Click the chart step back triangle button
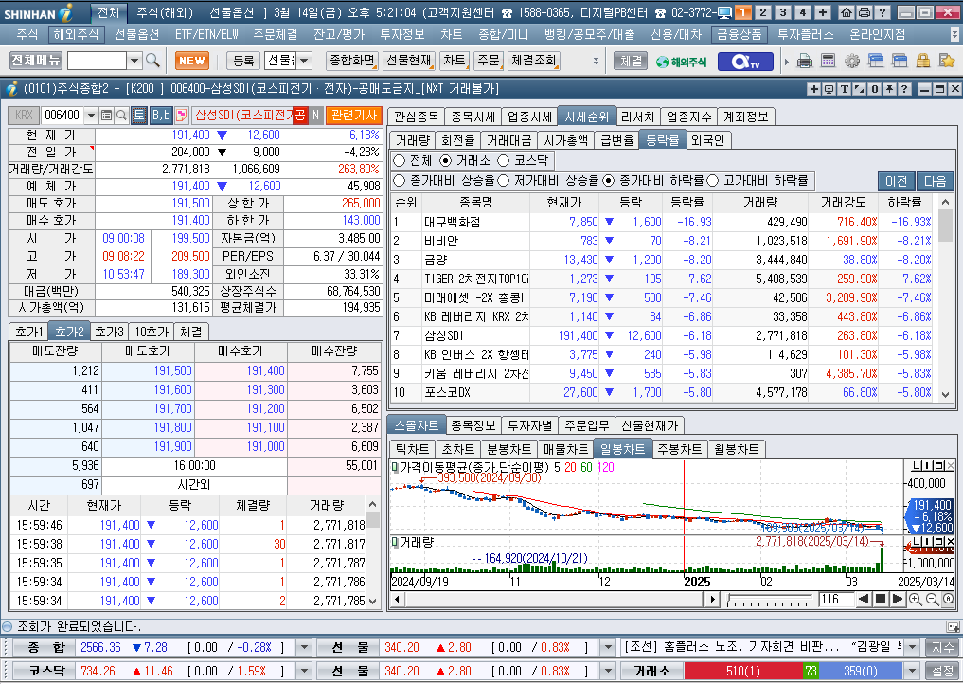 click(865, 599)
